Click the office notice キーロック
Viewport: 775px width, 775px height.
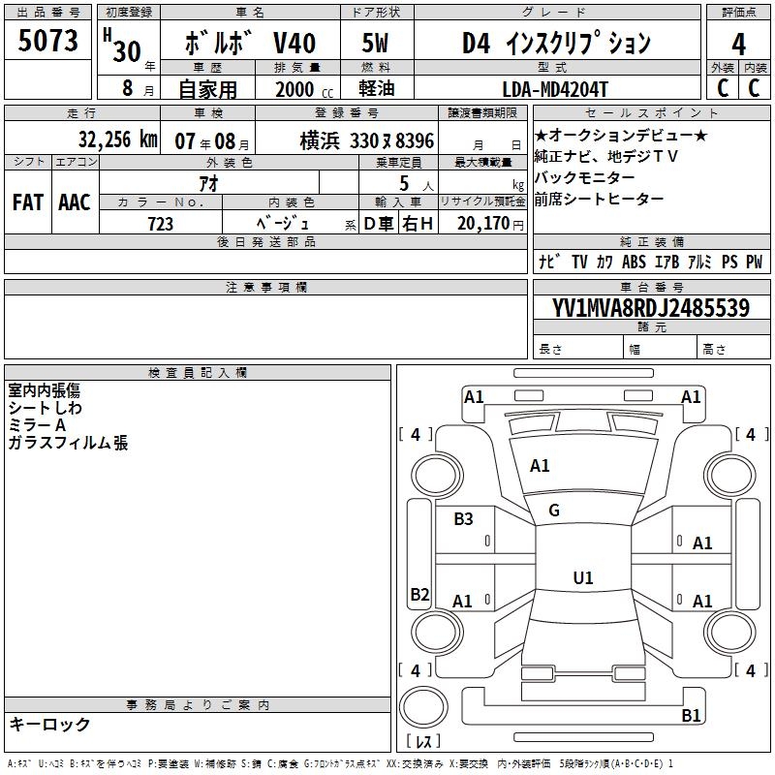point(49,724)
